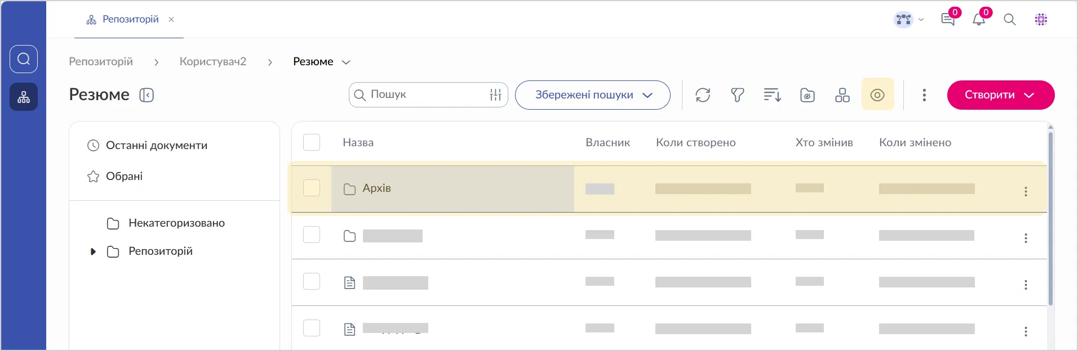Open the messages chat icon

[x=948, y=20]
